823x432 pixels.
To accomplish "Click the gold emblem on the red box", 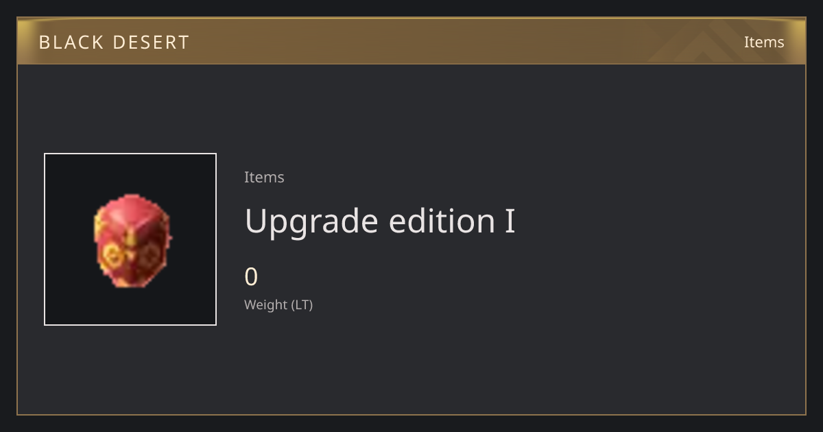I will [x=112, y=258].
